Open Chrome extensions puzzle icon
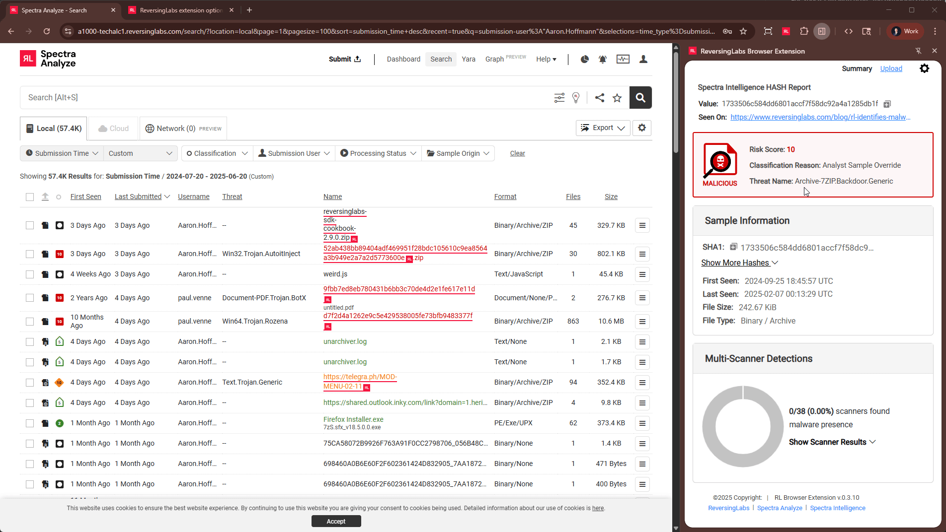This screenshot has height=532, width=946. point(804,31)
